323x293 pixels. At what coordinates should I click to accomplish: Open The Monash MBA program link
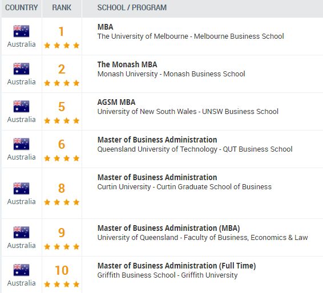(127, 64)
